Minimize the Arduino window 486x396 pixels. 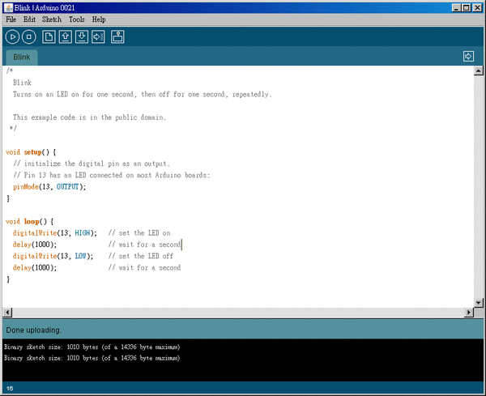click(455, 7)
